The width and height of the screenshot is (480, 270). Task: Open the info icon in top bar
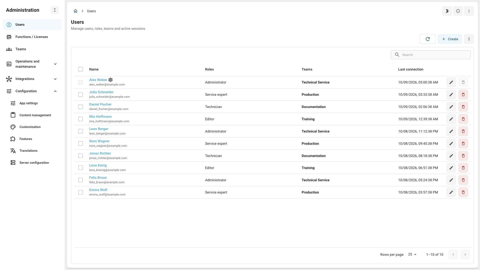[458, 11]
